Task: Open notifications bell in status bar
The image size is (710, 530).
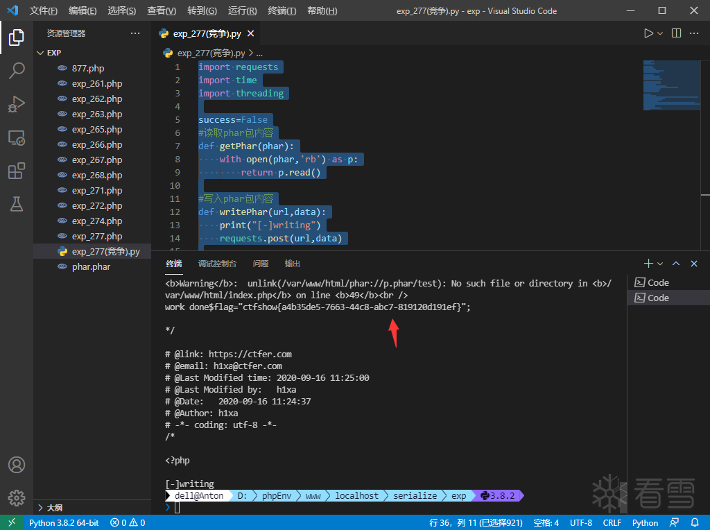Action: (x=695, y=523)
